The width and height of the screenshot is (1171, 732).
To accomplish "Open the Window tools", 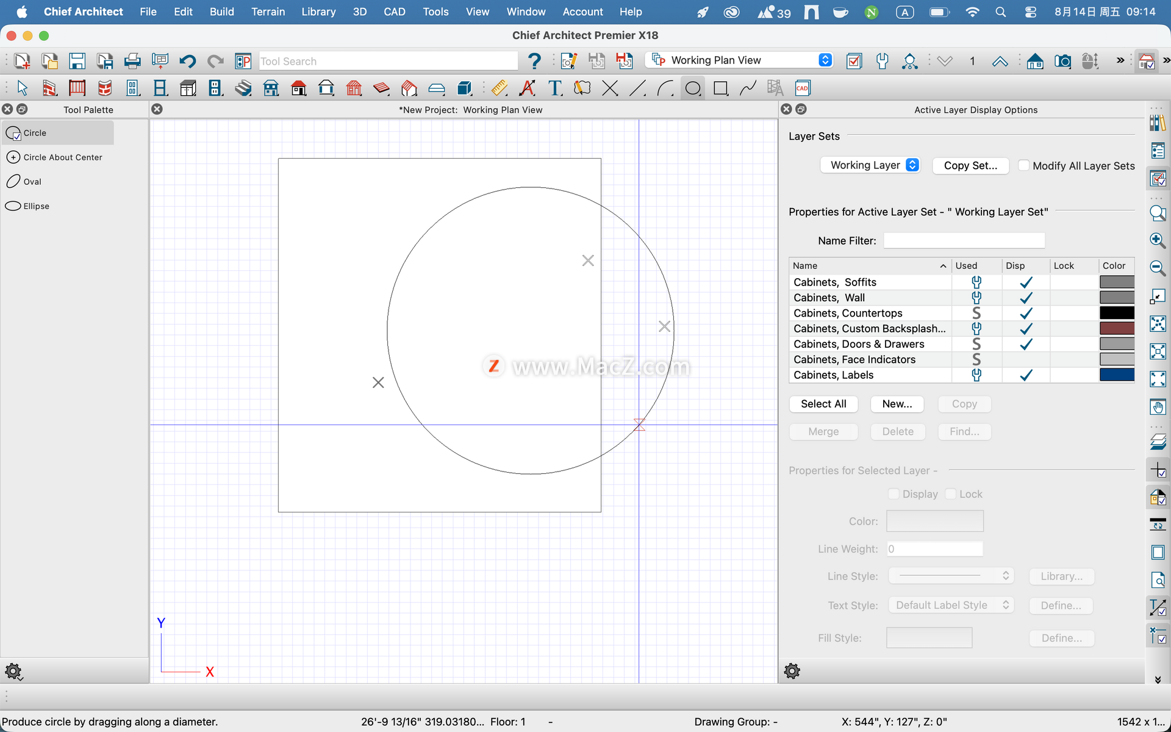I will pyautogui.click(x=160, y=88).
